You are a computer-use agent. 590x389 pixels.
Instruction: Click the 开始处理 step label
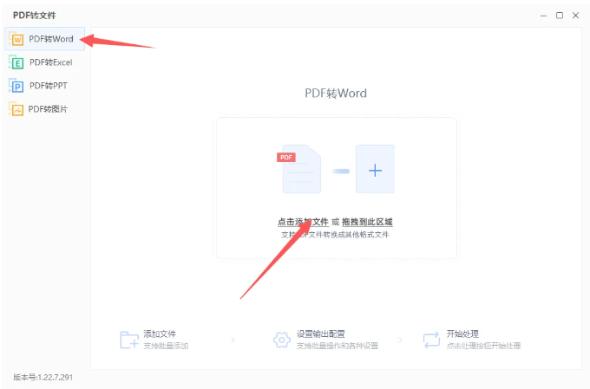pos(462,334)
